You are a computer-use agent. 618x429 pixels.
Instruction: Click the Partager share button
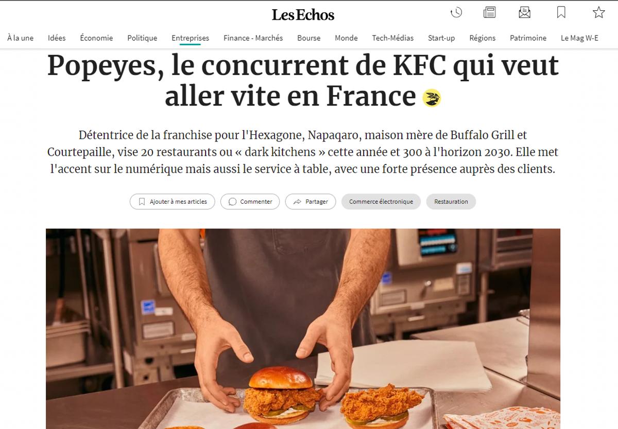click(311, 202)
